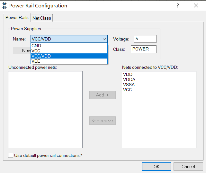Choose VCC from the dropdown list
The width and height of the screenshot is (206, 173).
coord(69,51)
